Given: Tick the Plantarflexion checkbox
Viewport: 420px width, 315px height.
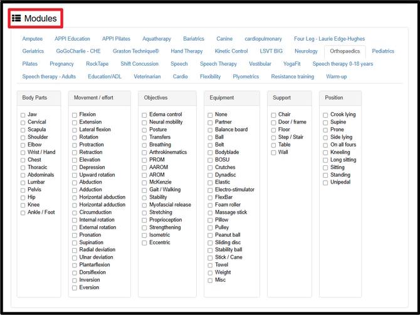Looking at the screenshot, I should [75, 266].
